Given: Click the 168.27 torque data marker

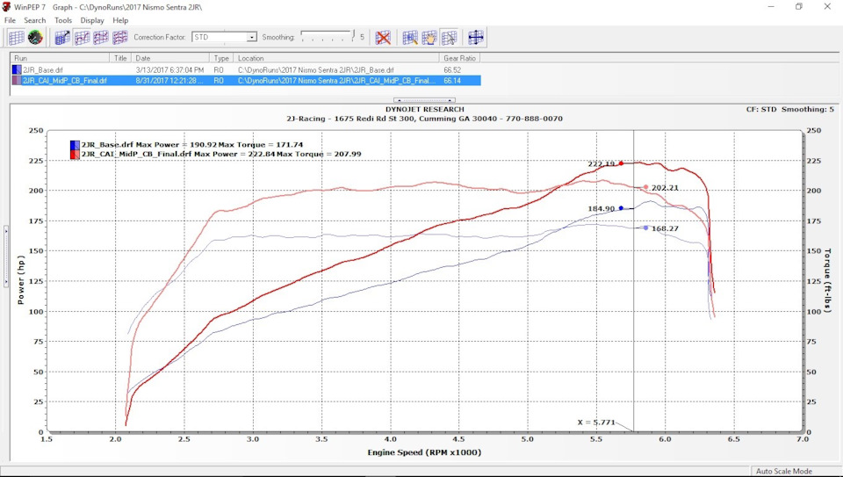Looking at the screenshot, I should click(x=645, y=228).
